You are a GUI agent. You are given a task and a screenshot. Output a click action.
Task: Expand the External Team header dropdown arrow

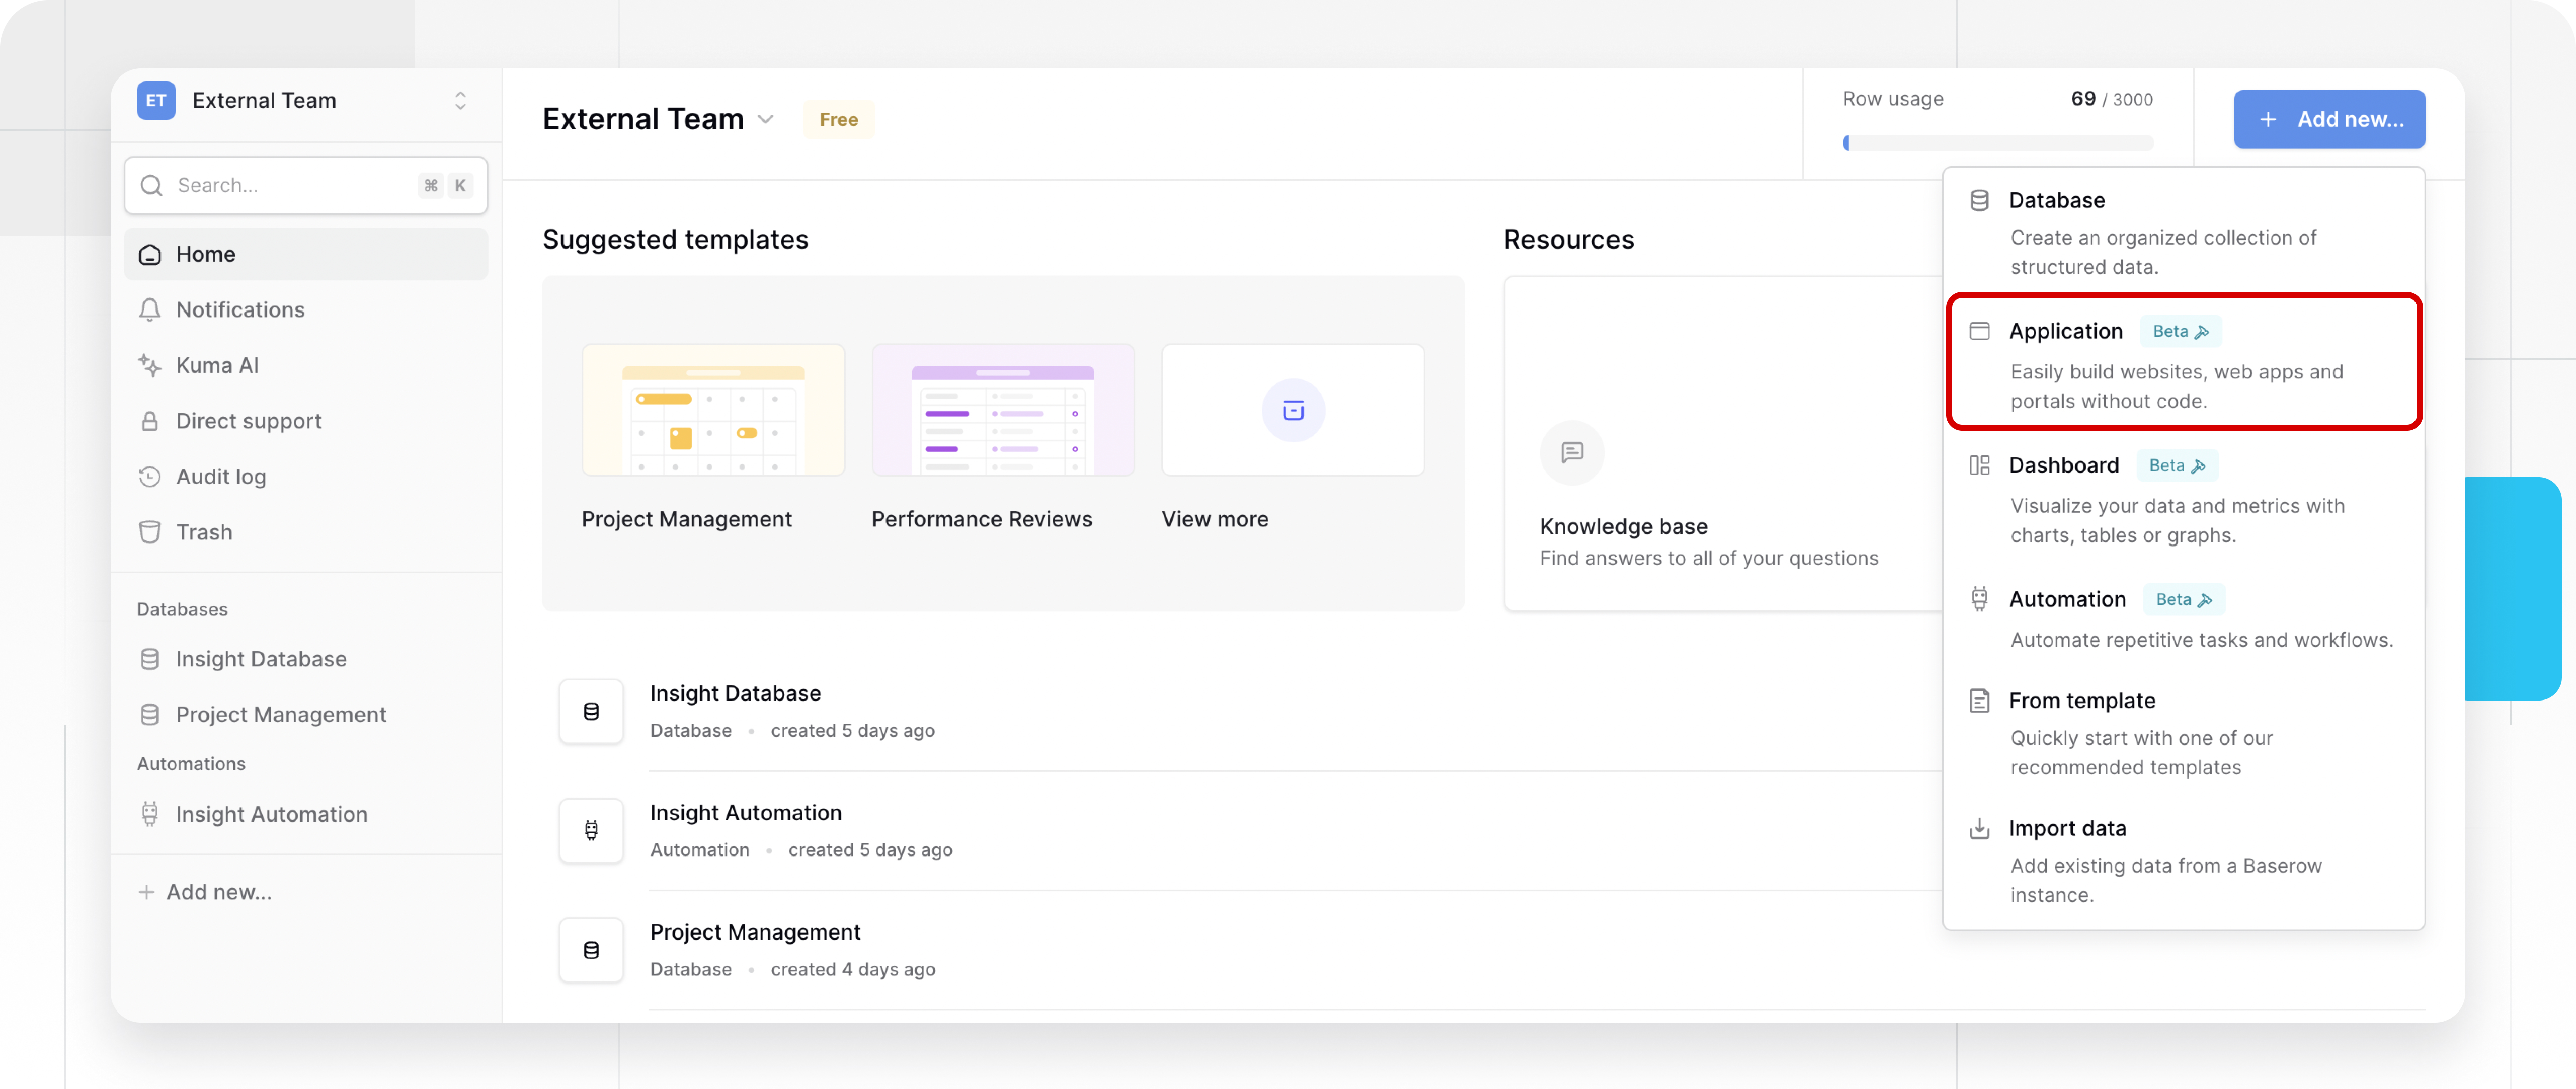[766, 119]
